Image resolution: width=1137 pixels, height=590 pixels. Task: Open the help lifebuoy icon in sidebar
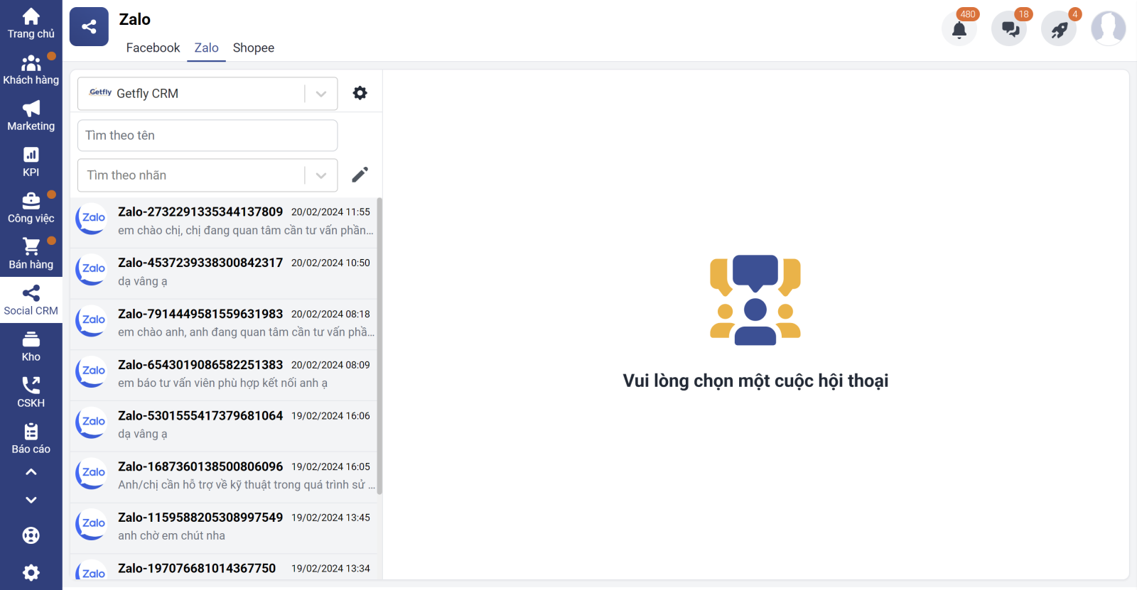click(31, 535)
